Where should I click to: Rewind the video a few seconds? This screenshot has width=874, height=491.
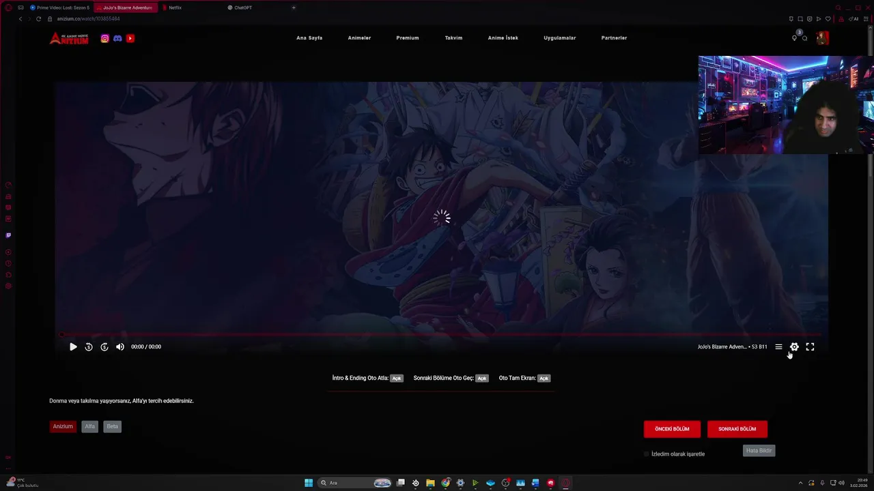point(89,347)
